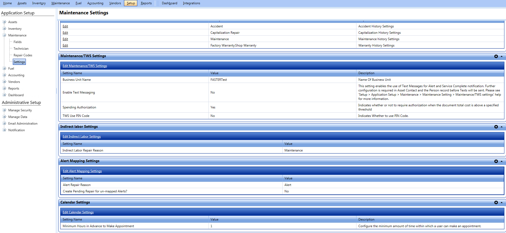Expand the Assets tree node

click(4, 22)
